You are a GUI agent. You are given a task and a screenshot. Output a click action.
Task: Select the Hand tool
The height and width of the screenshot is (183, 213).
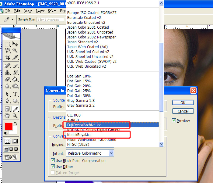[7, 116]
